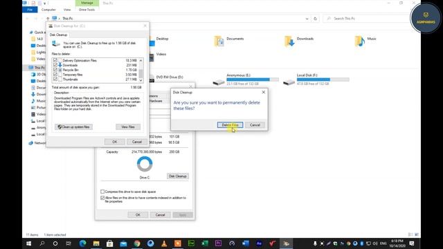Click View Files in Disk Cleanup
443x249 pixels.
(x=128, y=127)
